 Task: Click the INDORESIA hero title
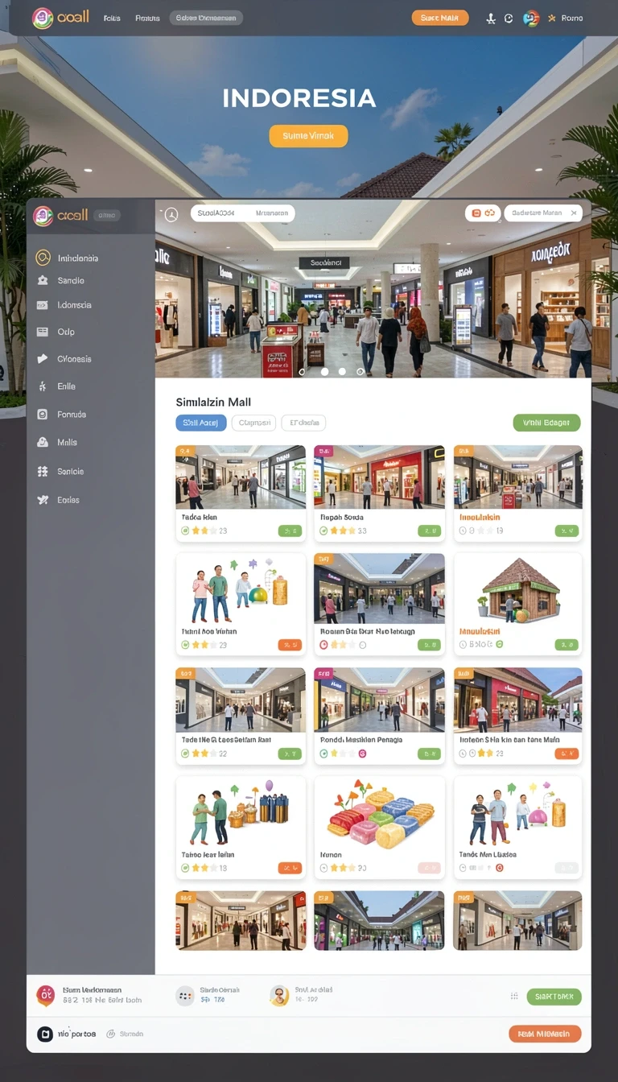tap(299, 98)
